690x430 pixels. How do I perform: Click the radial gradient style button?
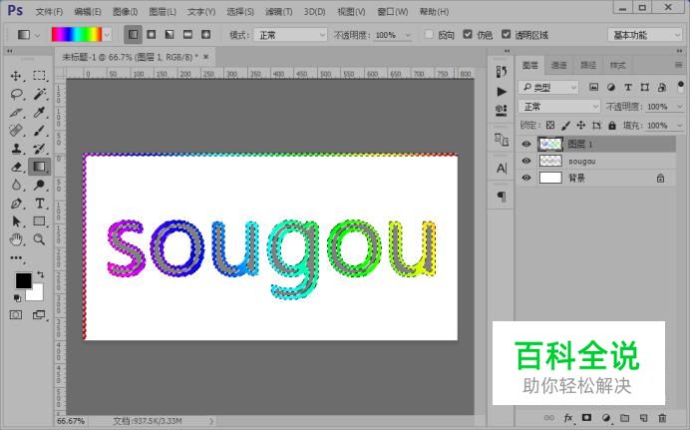152,34
